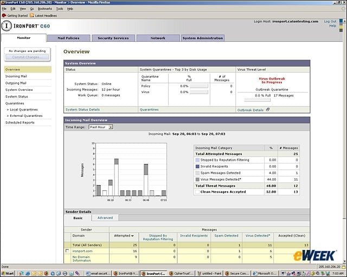The height and width of the screenshot is (277, 347).
Task: Sort by Stopped By Reputation Filtering column
Action: [158, 238]
